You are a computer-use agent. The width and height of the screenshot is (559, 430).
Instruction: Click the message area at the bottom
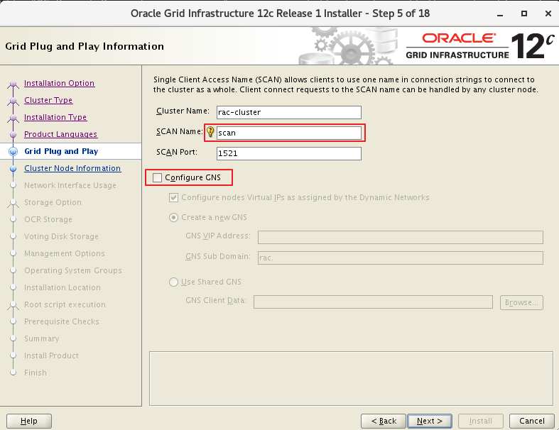(x=351, y=378)
